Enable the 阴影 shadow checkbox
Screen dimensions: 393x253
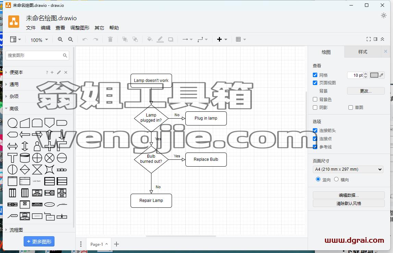315,108
